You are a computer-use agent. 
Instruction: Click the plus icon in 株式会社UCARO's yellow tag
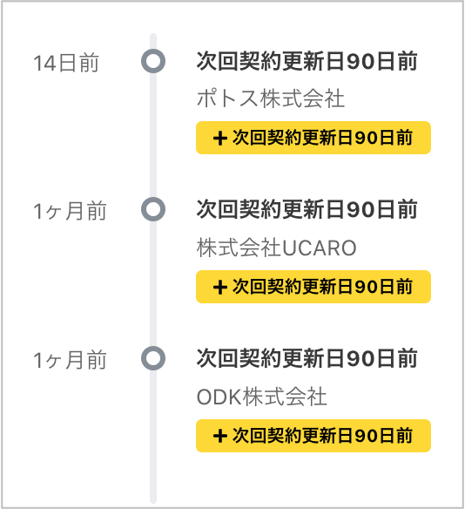pos(219,288)
